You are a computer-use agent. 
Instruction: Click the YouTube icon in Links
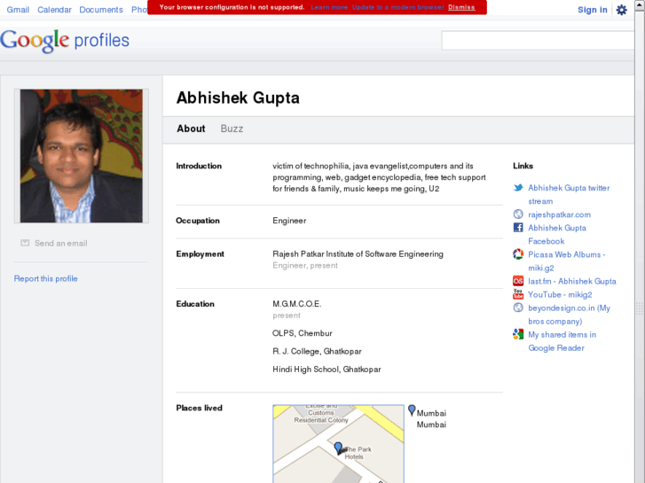[518, 294]
